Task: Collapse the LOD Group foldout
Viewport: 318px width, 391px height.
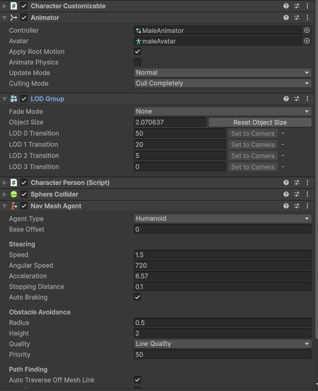Action: [4, 99]
